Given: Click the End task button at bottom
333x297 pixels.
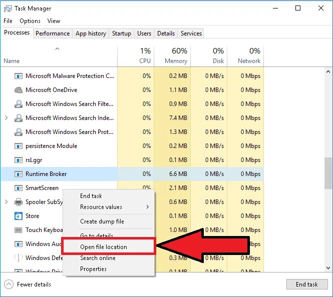Looking at the screenshot, I should 307,284.
